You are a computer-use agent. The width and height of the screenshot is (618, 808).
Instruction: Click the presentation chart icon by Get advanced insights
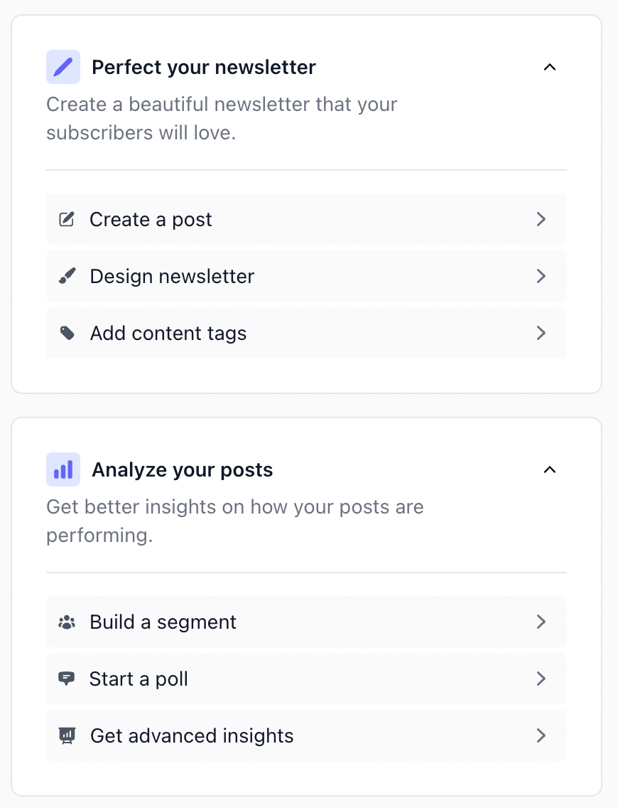point(67,736)
